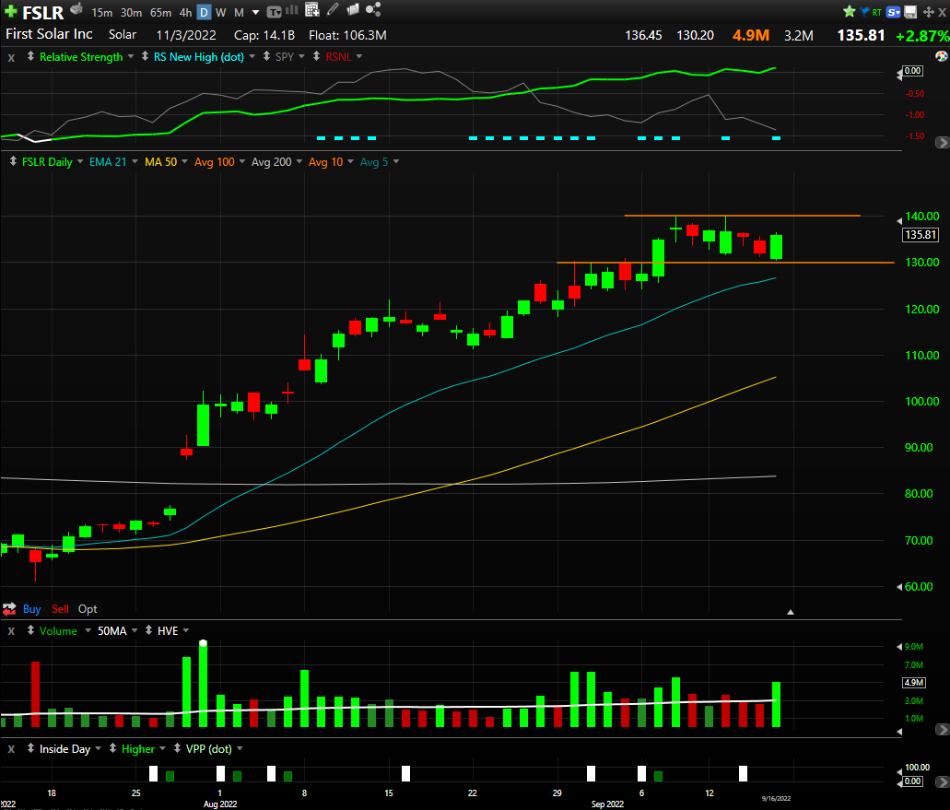Close the Inside Day pane with x
Screen dimensions: 950x810
pos(11,750)
